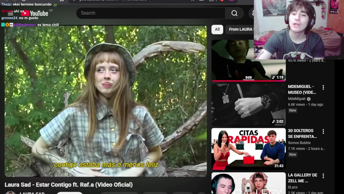This screenshot has height=194, width=344.
Task: Click the New badge under MdeMiguel video
Action: point(293,110)
